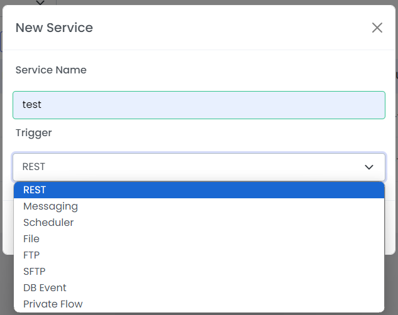Focus the Service Name input field
Image resolution: width=398 pixels, height=315 pixels.
[x=199, y=105]
